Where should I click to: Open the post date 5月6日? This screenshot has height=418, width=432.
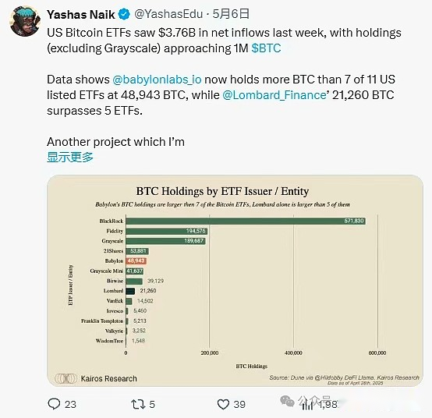coord(231,14)
